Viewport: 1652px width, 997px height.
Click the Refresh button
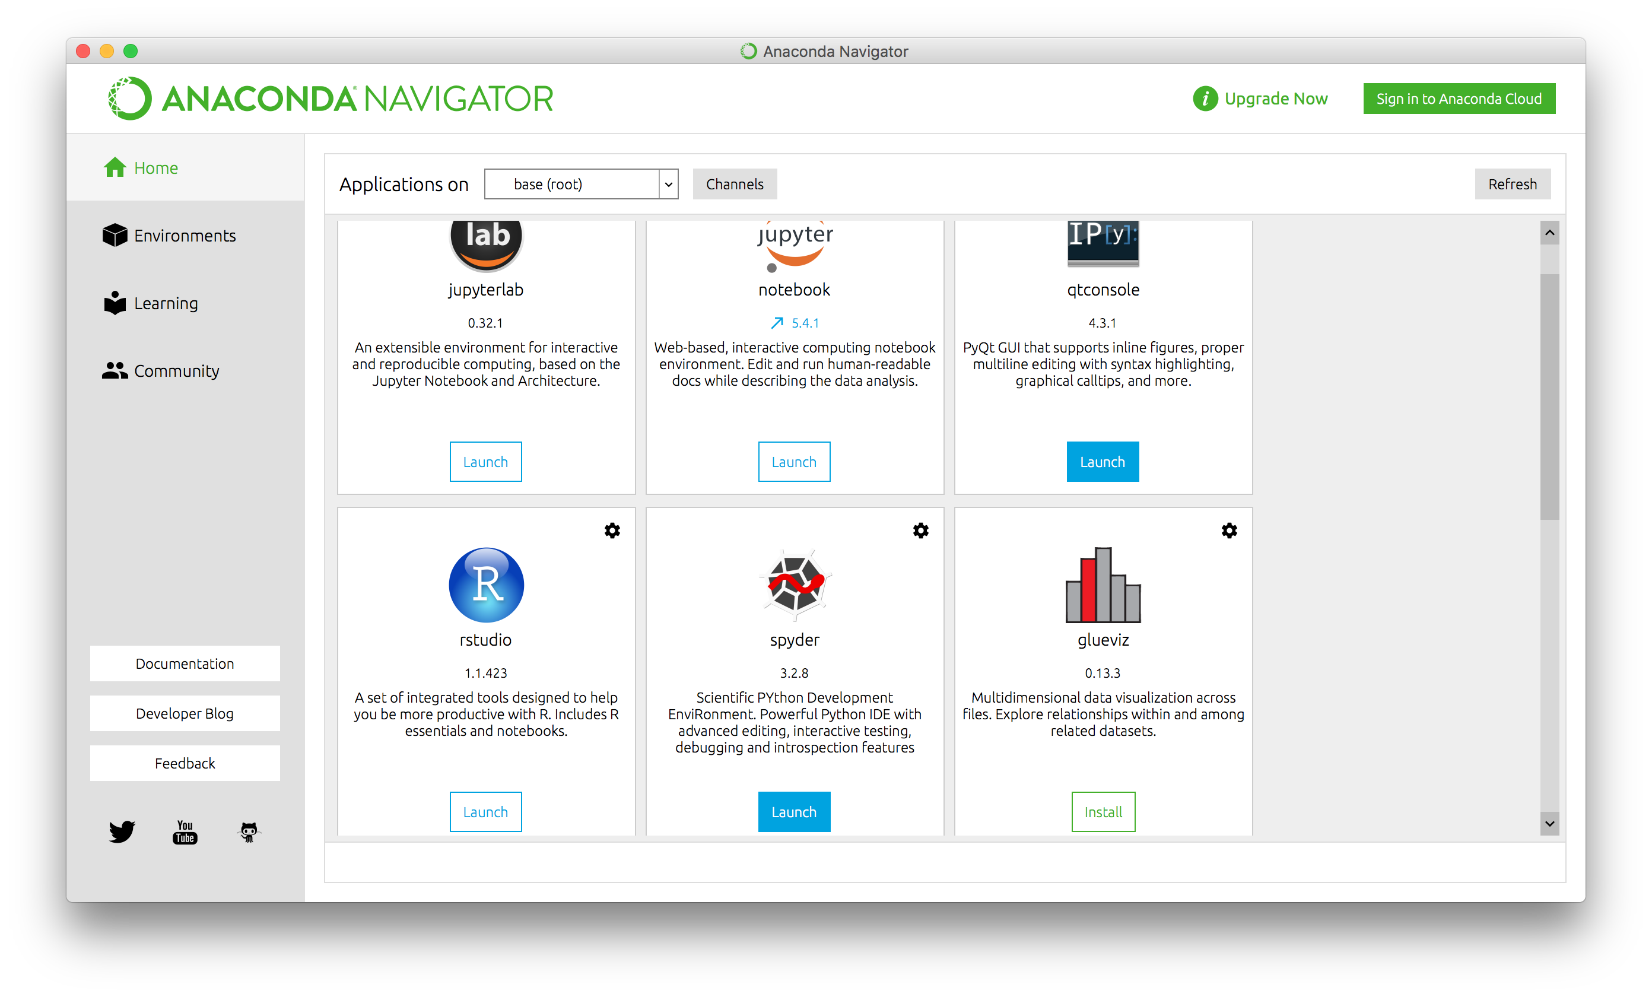coord(1512,184)
